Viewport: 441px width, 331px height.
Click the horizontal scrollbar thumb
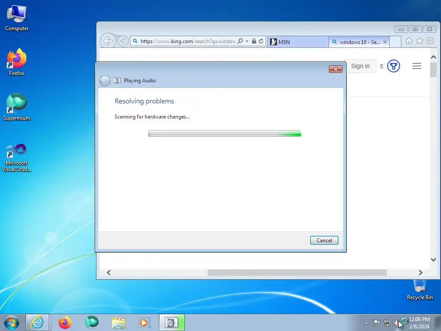point(297,272)
